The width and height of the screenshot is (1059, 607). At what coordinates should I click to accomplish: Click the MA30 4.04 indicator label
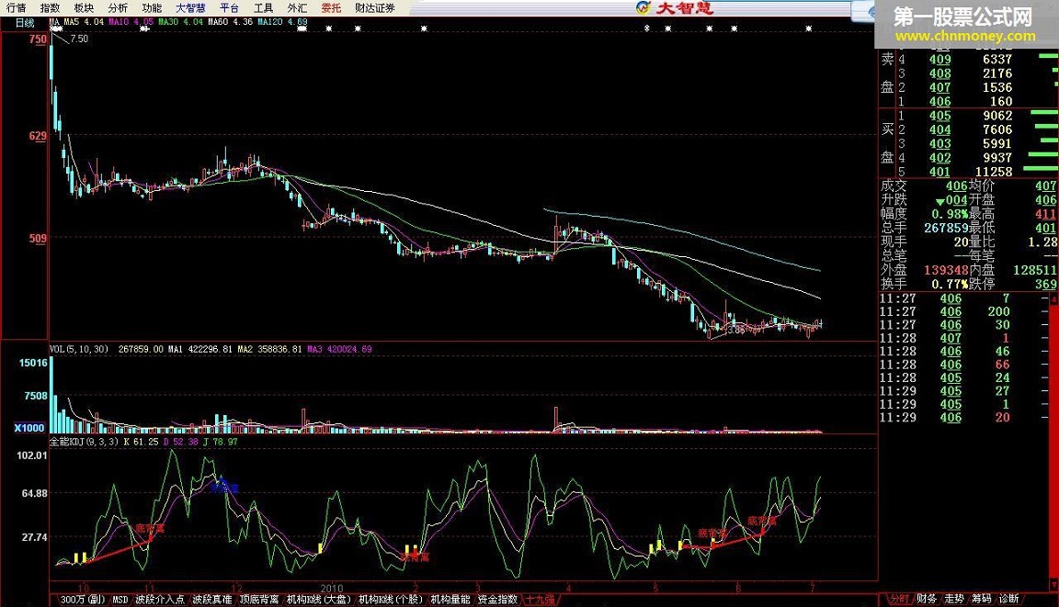[x=181, y=22]
